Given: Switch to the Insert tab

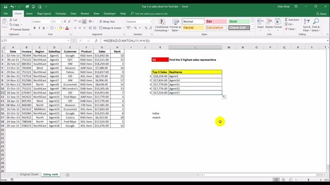Looking at the screenshot, I should click(29, 14).
